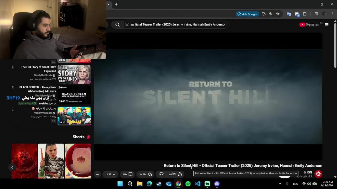Open NeddyTheNoodle channel name
This screenshot has height=189, width=337.
[x=43, y=75]
